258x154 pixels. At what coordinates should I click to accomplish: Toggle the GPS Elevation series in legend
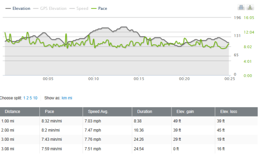coord(50,9)
